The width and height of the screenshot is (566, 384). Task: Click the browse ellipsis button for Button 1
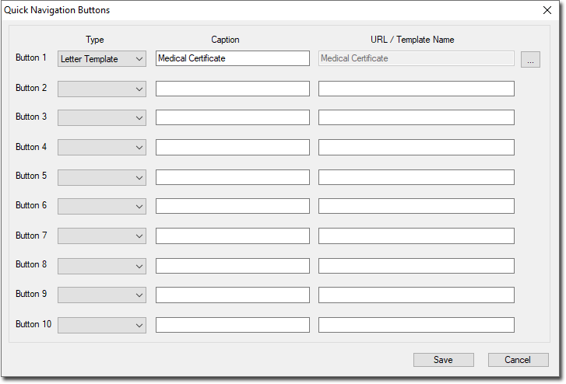pyautogui.click(x=530, y=60)
